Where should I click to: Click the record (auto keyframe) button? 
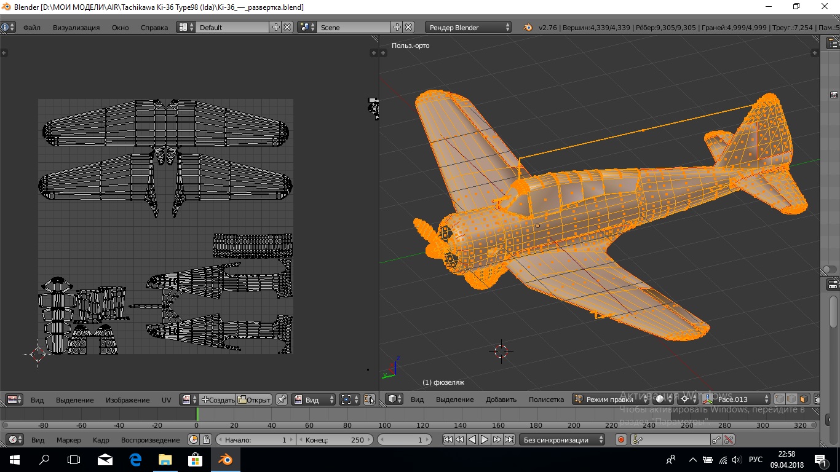[621, 439]
